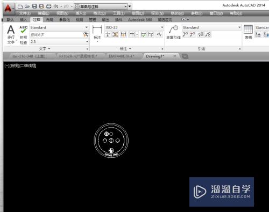Open the 插入(I) menu
The width and height of the screenshot is (269, 212).
tap(81, 13)
